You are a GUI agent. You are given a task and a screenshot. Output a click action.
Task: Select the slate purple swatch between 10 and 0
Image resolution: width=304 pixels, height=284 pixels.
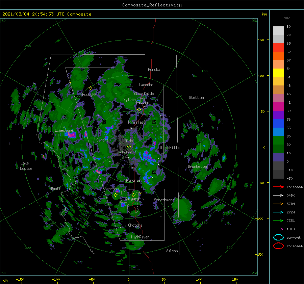coord(278,157)
